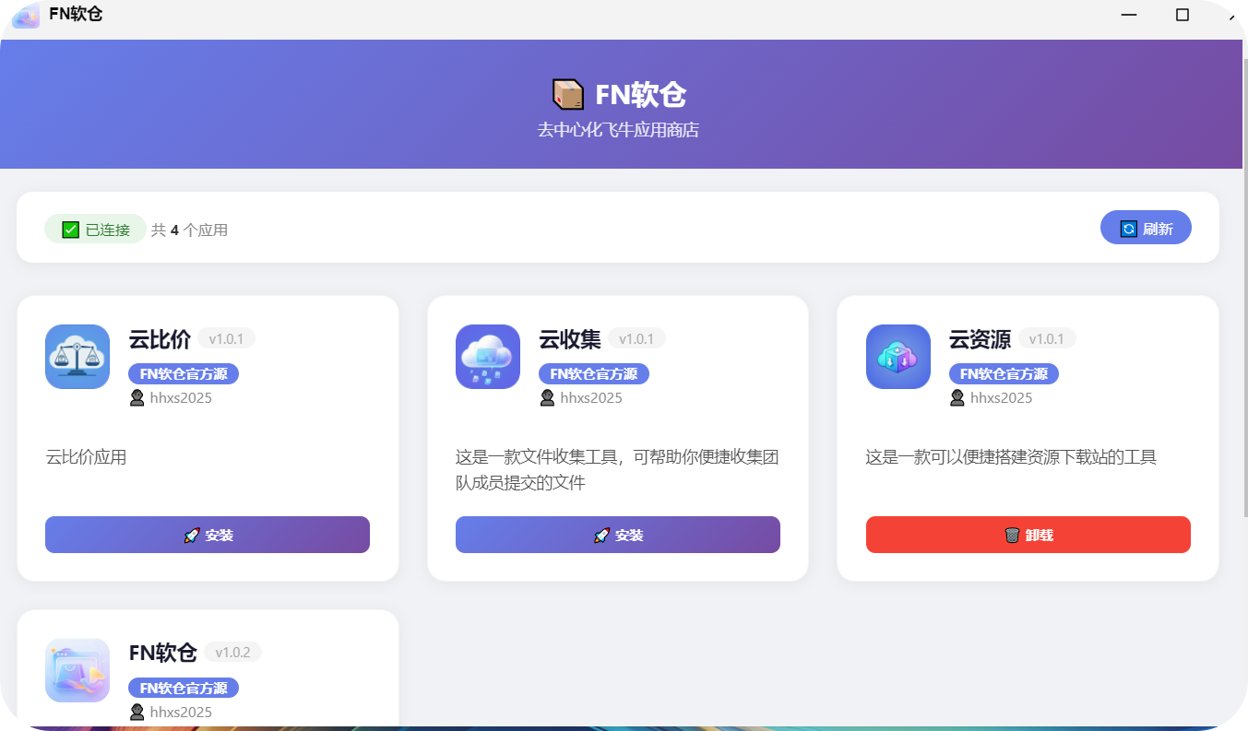
Task: Click the FN软仓 card title
Action: [163, 653]
